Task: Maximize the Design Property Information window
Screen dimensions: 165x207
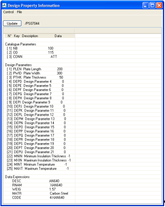Action: [152, 5]
